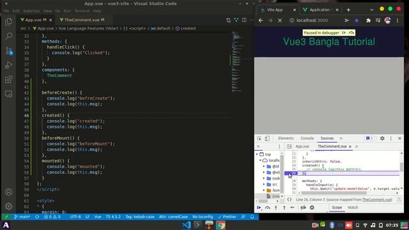Click Split Editor icon in editor toolbar
The image size is (409, 230).
244,20
